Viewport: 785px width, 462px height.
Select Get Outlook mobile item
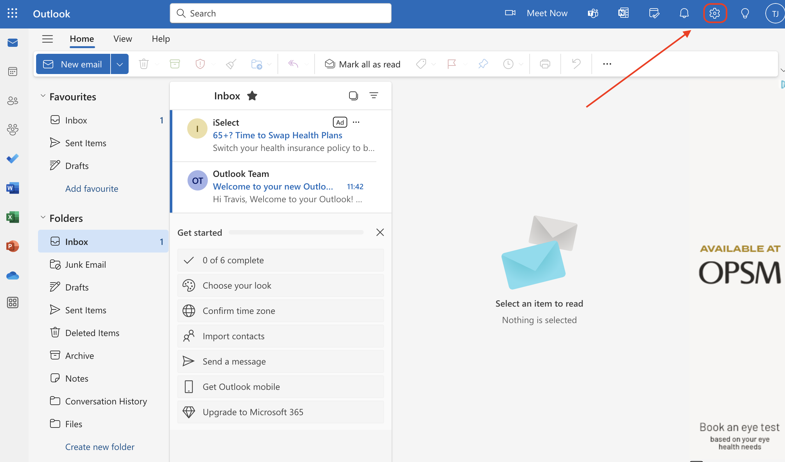pyautogui.click(x=281, y=387)
